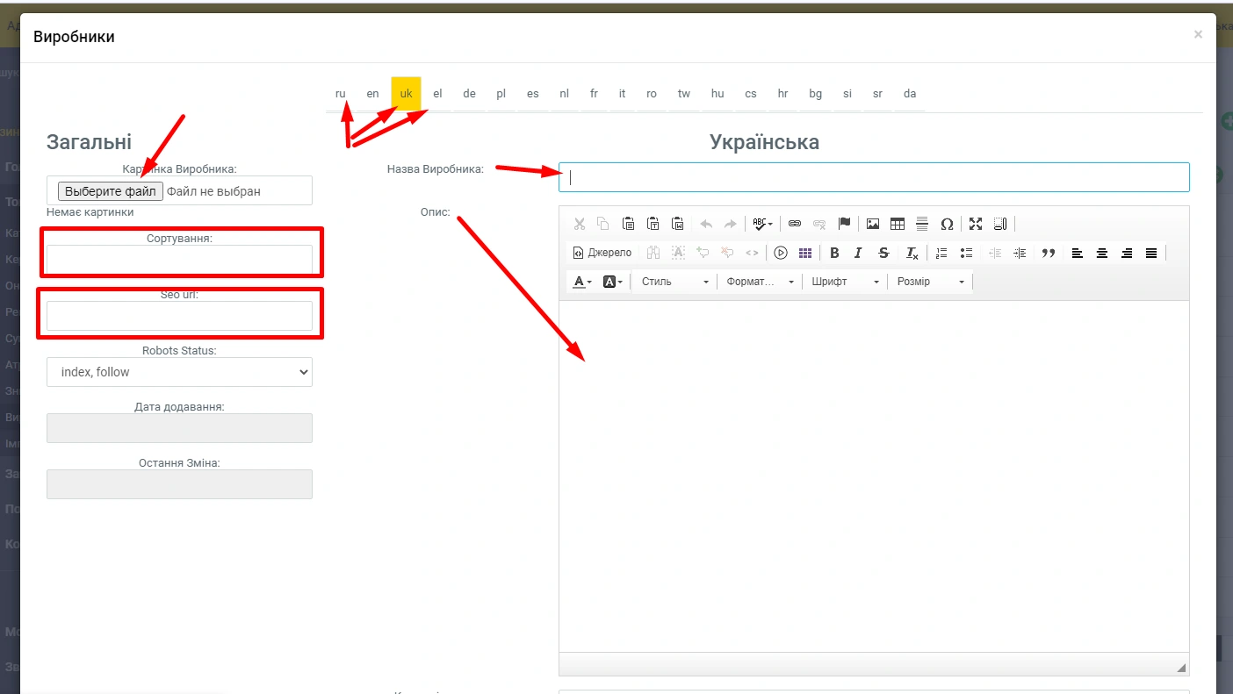The width and height of the screenshot is (1233, 694).
Task: Center-align the description text
Action: 1102,253
